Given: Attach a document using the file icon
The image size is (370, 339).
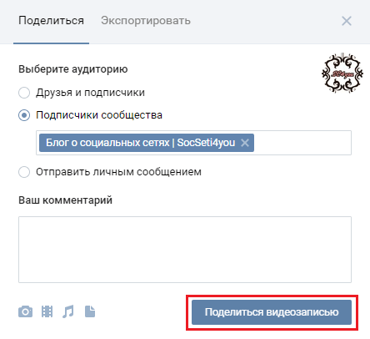Looking at the screenshot, I should (x=90, y=311).
